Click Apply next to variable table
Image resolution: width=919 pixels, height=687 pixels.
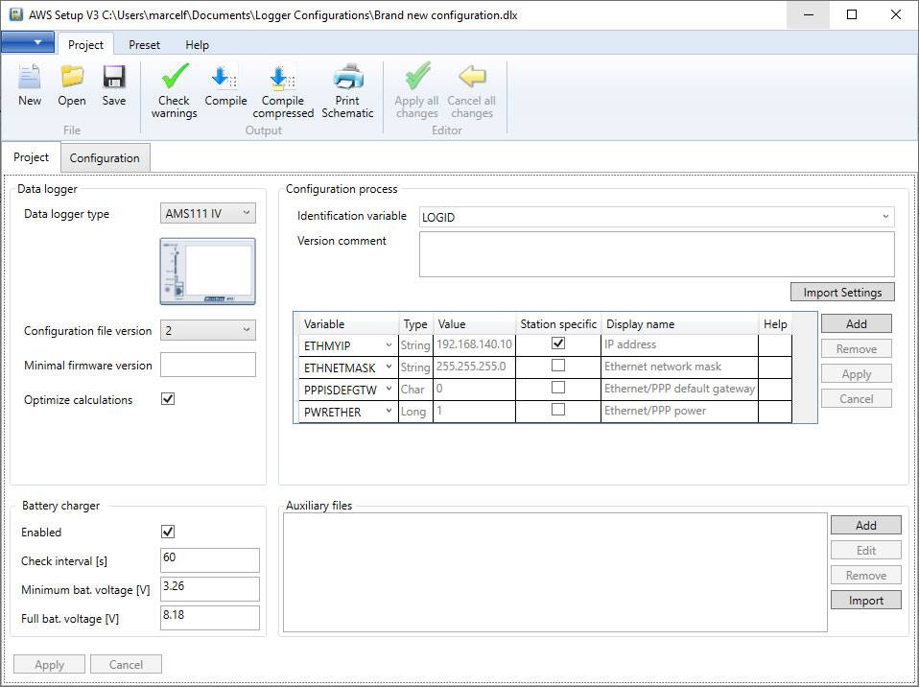857,374
